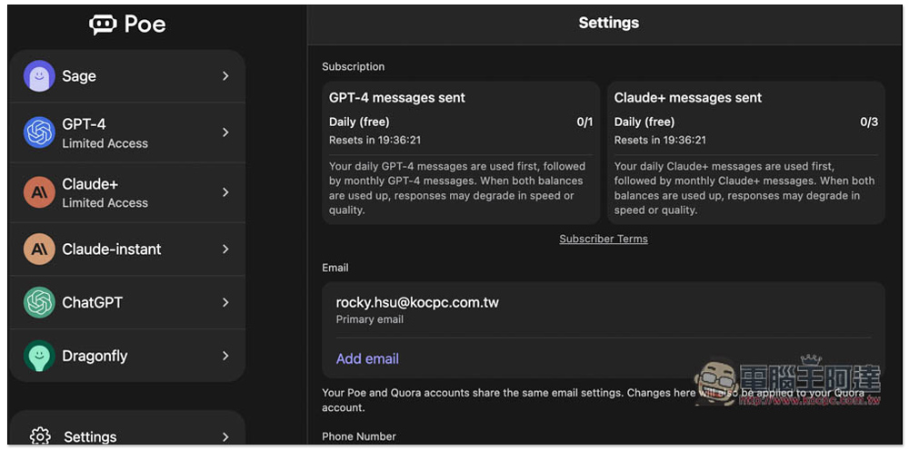Select Claude-instant in the bot list
The width and height of the screenshot is (909, 450).
pos(127,249)
